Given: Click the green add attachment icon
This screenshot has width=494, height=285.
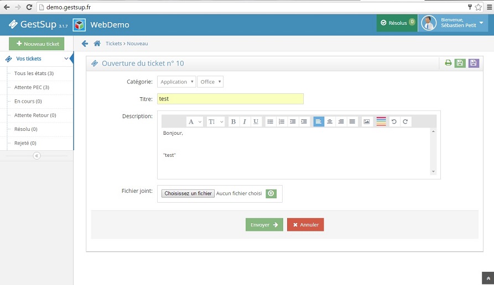Looking at the screenshot, I should pos(271,193).
